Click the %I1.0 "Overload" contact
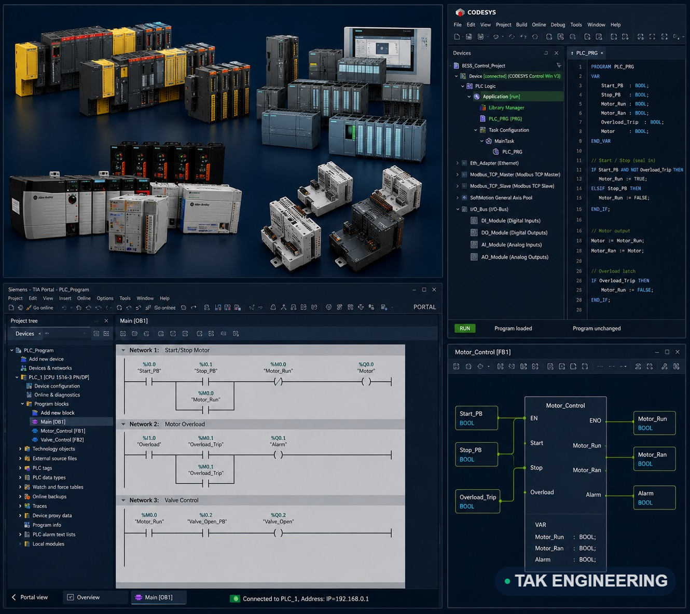The height and width of the screenshot is (614, 690). (149, 455)
